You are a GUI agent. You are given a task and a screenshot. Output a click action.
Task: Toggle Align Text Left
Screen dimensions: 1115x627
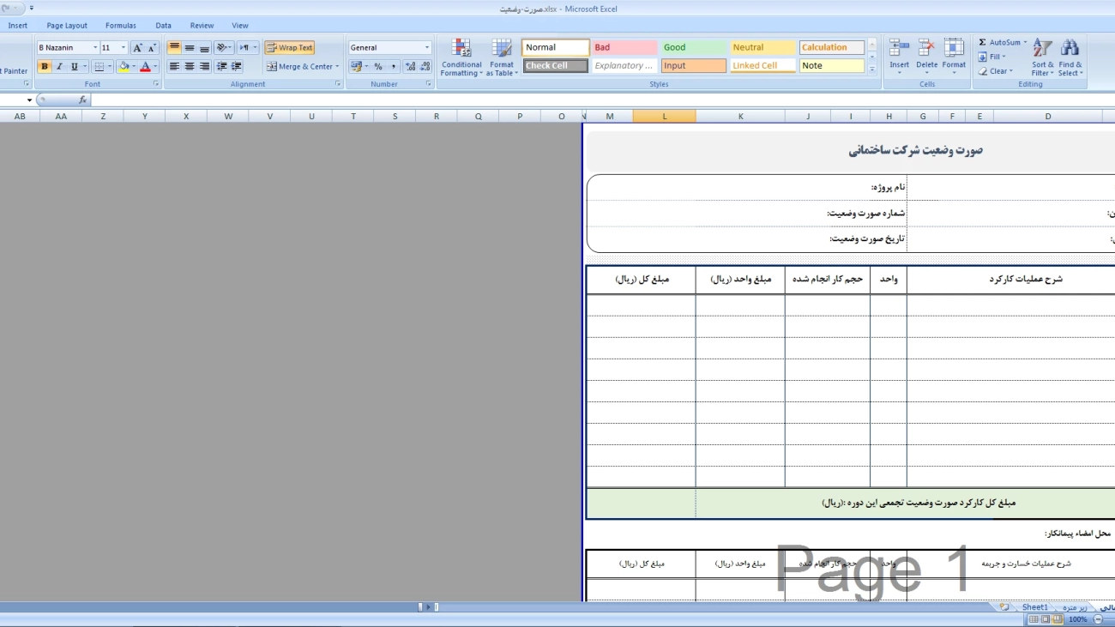pyautogui.click(x=174, y=66)
